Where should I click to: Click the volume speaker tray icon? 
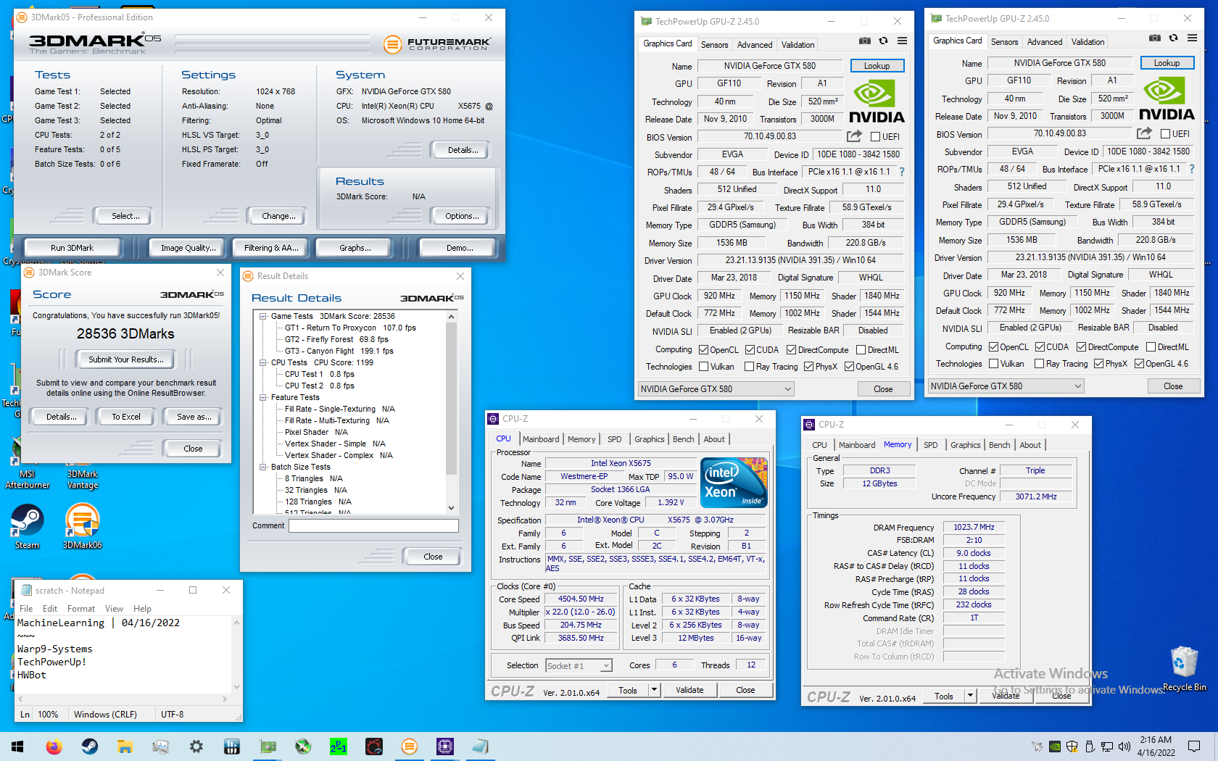(x=1124, y=747)
